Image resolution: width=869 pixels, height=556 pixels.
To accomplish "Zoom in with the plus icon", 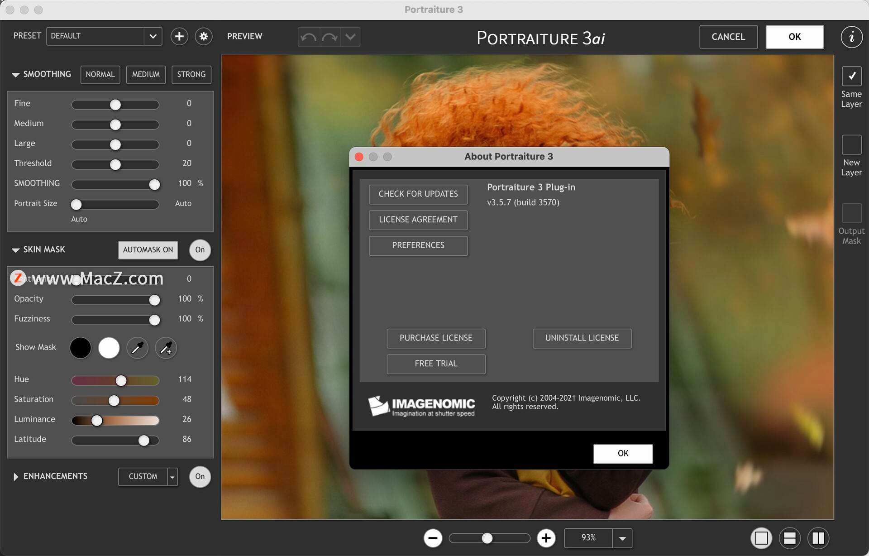I will point(546,538).
